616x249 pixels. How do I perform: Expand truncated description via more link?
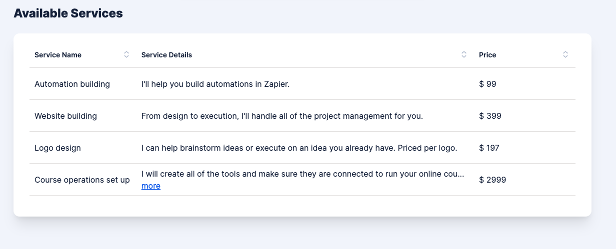(151, 186)
